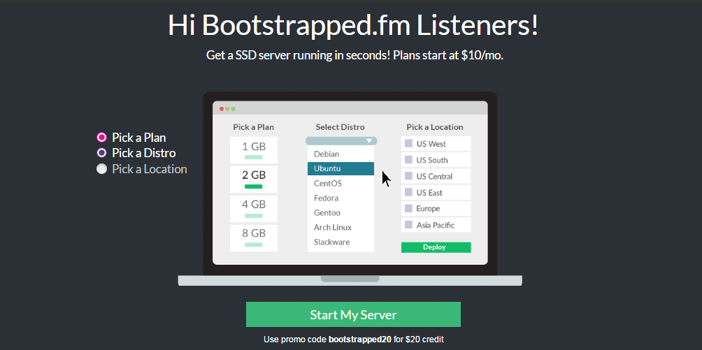This screenshot has width=702, height=350.
Task: Click the Hi Bootstrapped.fm Listeners headline
Action: click(353, 26)
